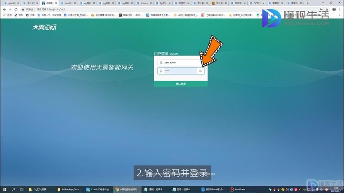
Task: Open the 天猫 bookmark
Action: 30,15
